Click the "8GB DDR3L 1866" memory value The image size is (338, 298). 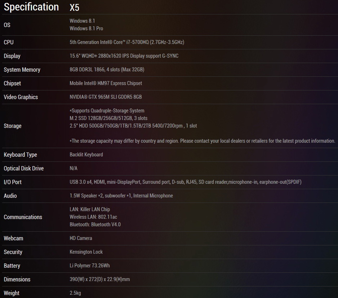click(107, 70)
